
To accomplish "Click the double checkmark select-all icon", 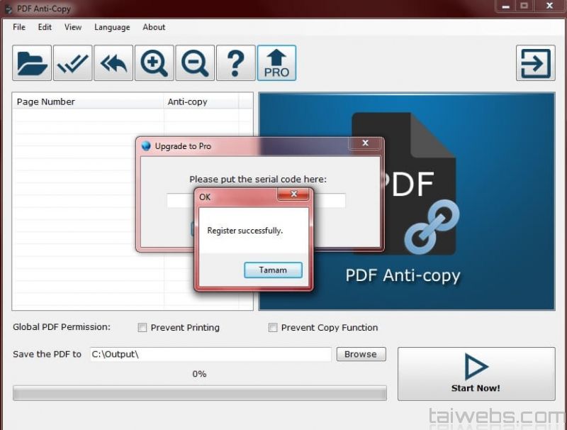I will (73, 64).
